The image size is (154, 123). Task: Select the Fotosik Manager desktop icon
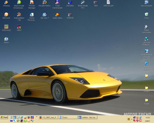tap(32, 5)
